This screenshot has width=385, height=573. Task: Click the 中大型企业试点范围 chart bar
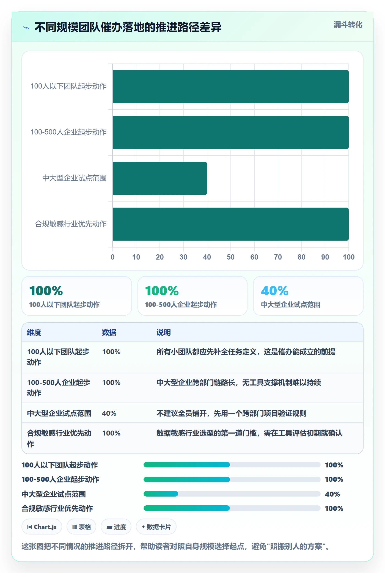pyautogui.click(x=160, y=178)
